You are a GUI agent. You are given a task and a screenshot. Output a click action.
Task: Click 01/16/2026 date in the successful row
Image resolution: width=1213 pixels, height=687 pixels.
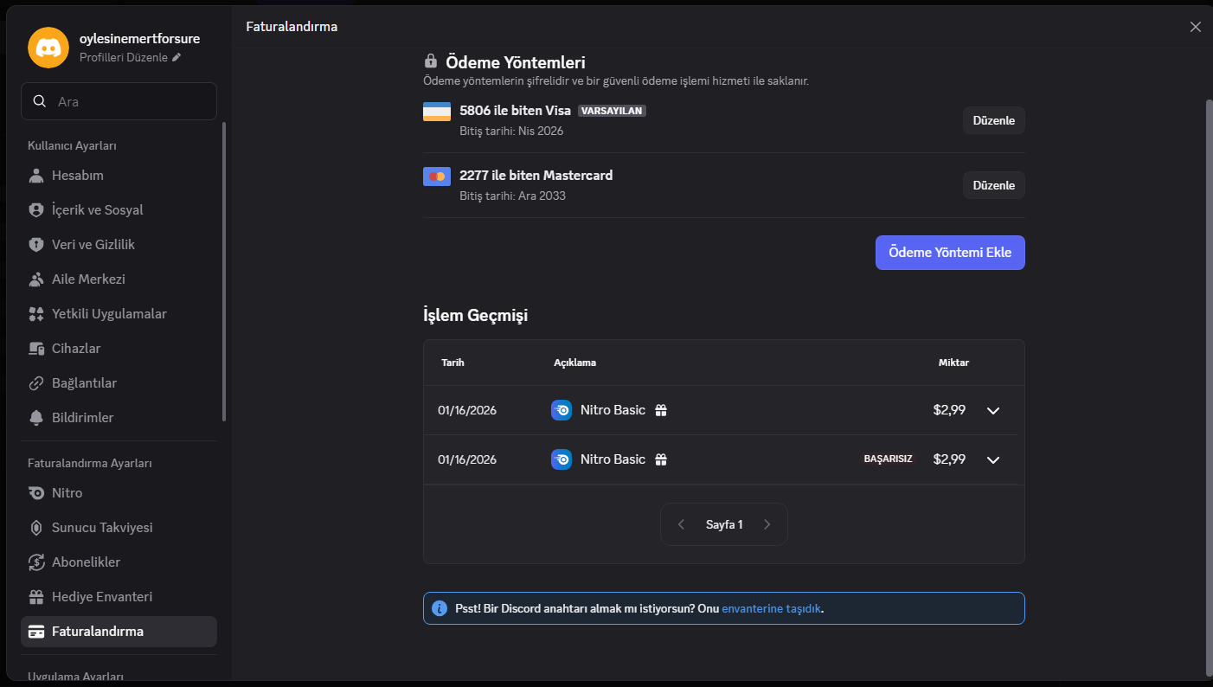(x=467, y=410)
